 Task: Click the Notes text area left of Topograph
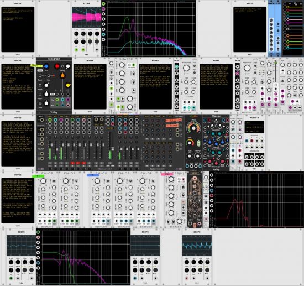coord(18,86)
